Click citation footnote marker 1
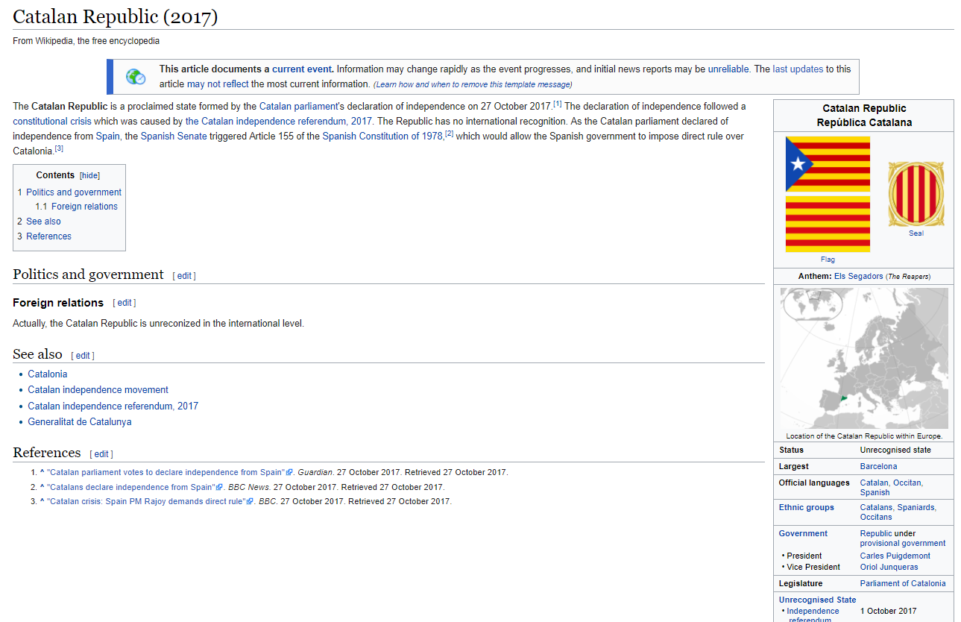961x622 pixels. 557,104
